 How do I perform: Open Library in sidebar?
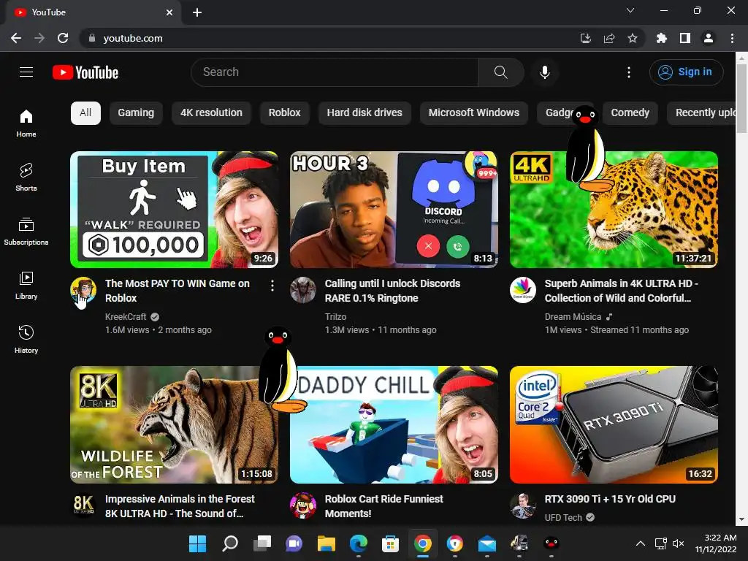(26, 286)
